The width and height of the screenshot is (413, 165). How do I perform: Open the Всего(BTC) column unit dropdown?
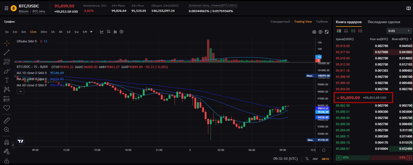coord(411,39)
